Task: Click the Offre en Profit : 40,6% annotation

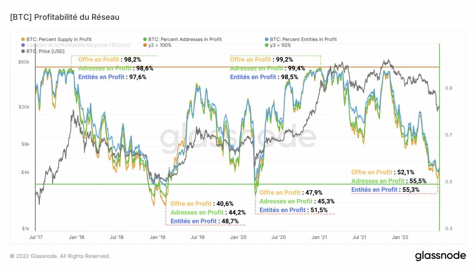Action: pyautogui.click(x=202, y=204)
